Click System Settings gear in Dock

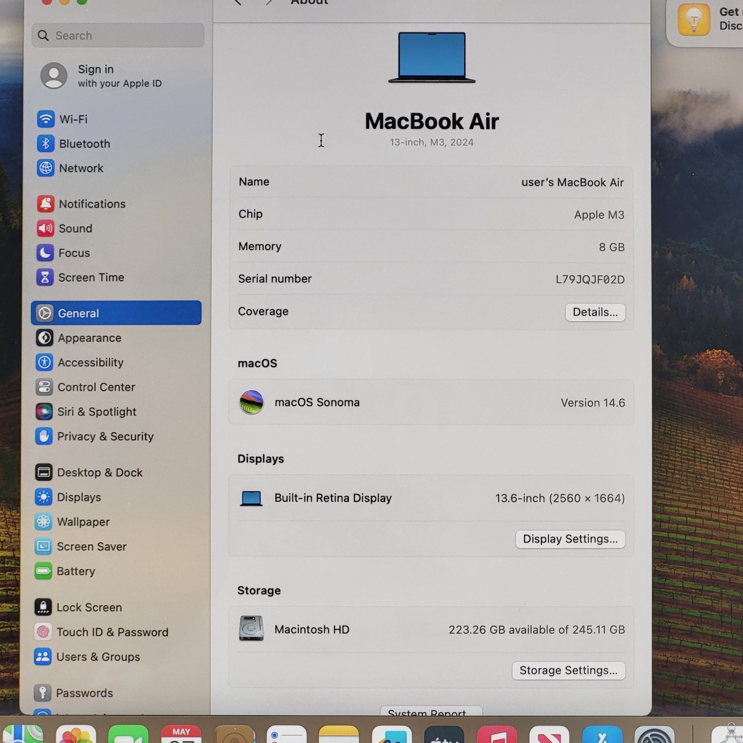pos(655,734)
